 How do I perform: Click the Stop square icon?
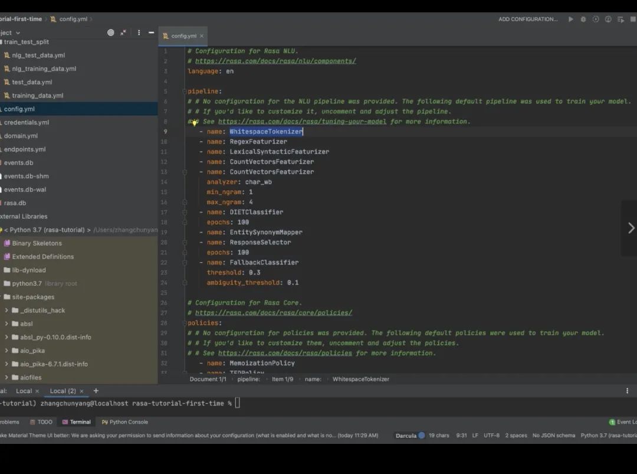(x=633, y=19)
